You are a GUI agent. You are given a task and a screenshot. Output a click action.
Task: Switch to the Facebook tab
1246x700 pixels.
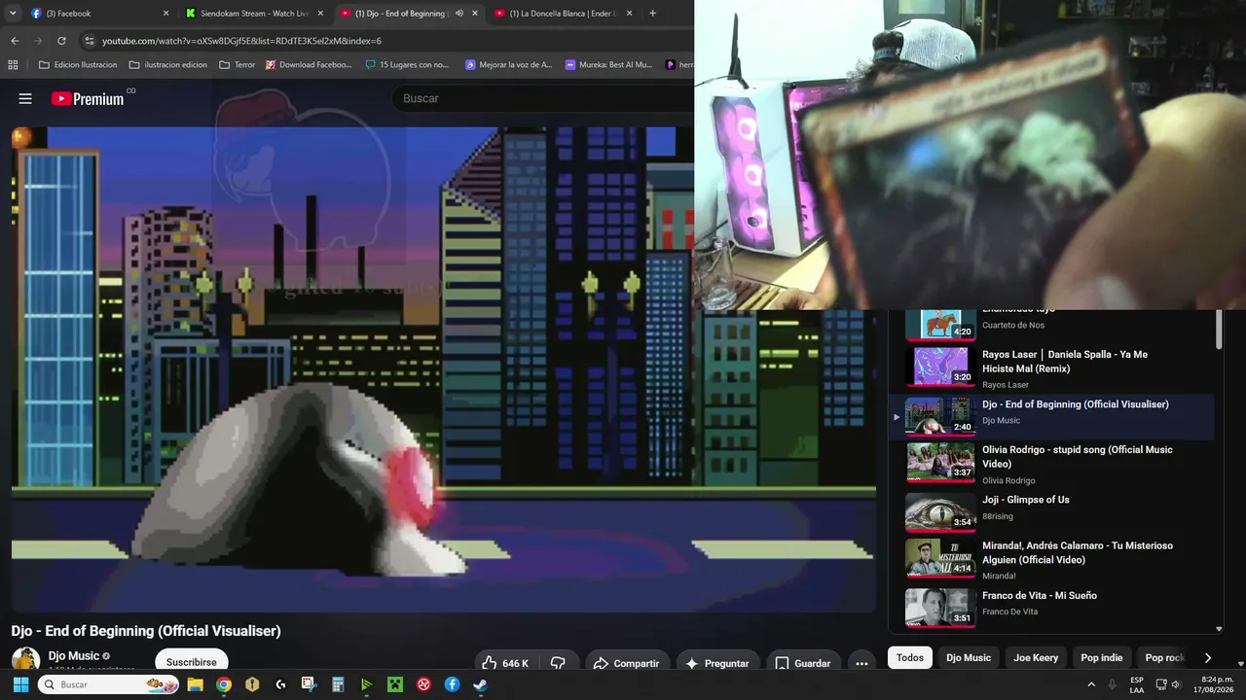[97, 14]
